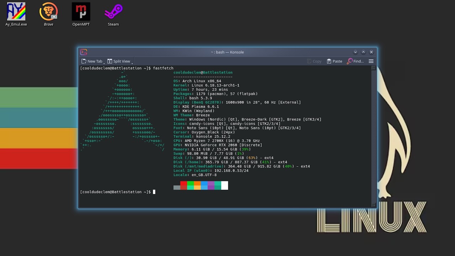Expand the New Tab dropdown arrow
This screenshot has height=256, width=455.
click(x=104, y=62)
